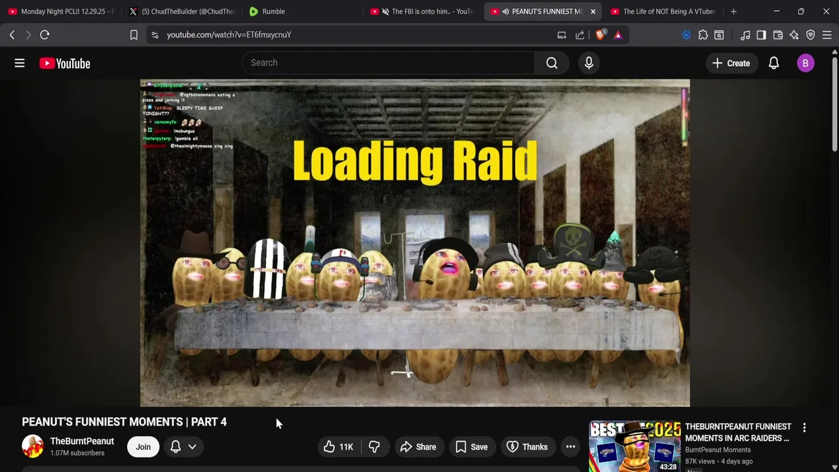Click the 1.07M subscribers text
The height and width of the screenshot is (472, 839).
tap(77, 453)
